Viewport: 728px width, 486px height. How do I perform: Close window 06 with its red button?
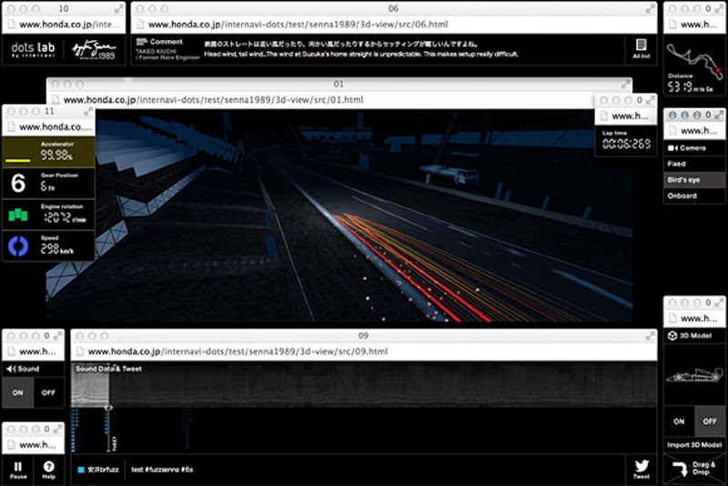coord(140,9)
